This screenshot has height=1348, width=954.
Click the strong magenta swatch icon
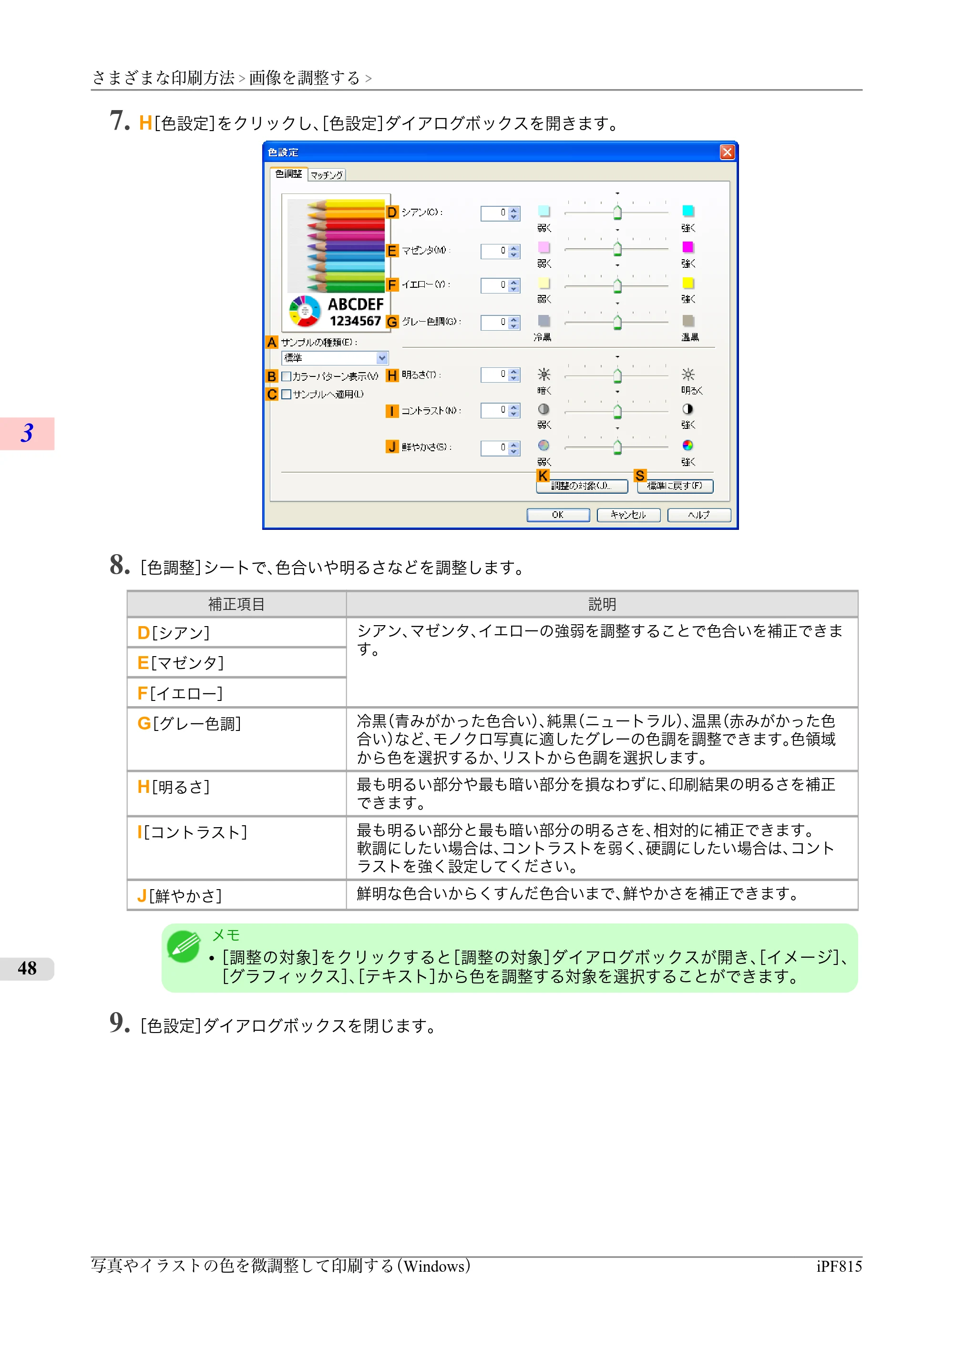point(688,247)
